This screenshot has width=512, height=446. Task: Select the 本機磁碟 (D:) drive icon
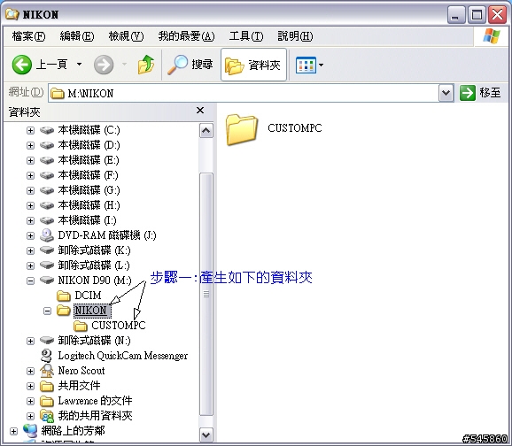47,145
